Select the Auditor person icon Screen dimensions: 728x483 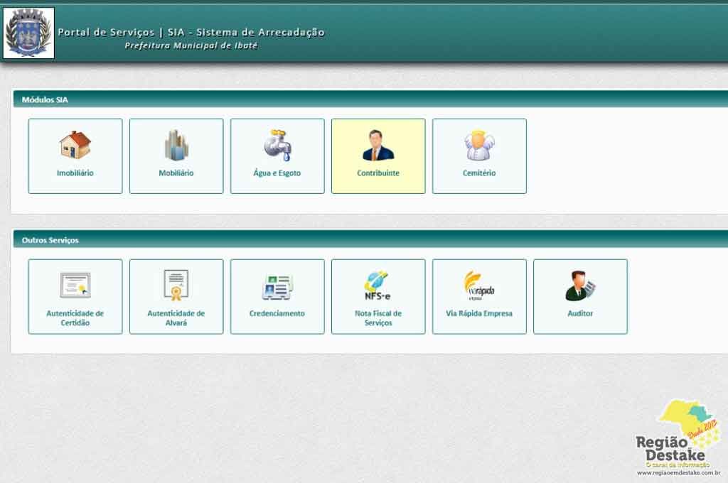[580, 286]
